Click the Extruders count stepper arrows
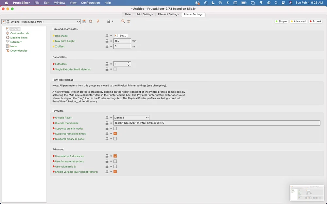The height and width of the screenshot is (204, 327). [129, 64]
